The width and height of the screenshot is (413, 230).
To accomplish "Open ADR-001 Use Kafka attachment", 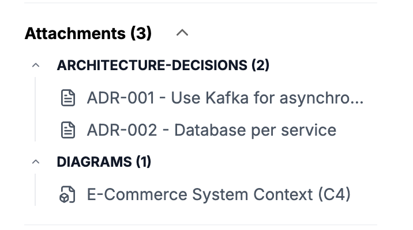I will click(x=225, y=98).
